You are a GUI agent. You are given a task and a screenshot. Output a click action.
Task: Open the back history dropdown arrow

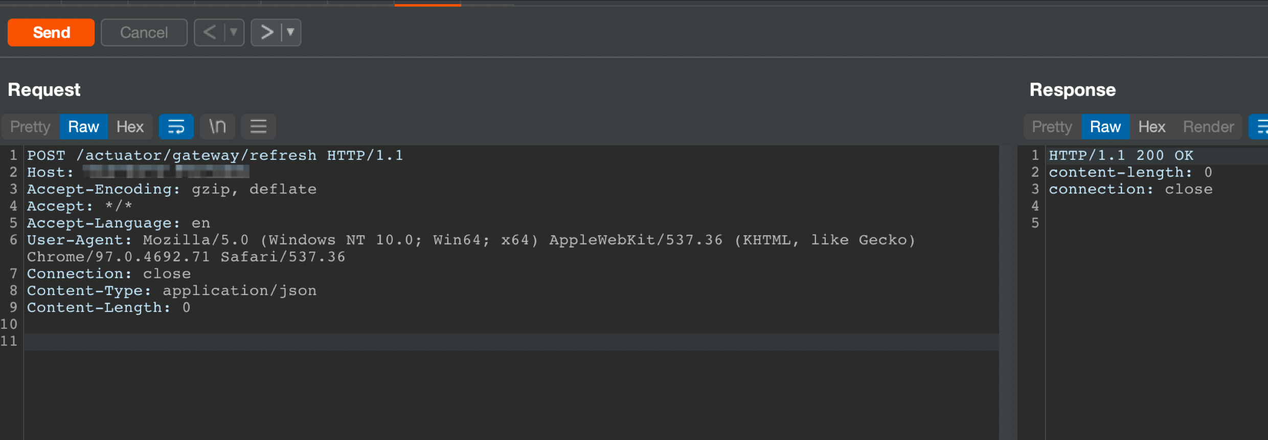tap(234, 33)
